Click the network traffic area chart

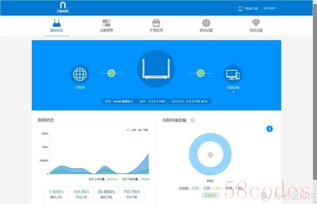tap(99, 154)
